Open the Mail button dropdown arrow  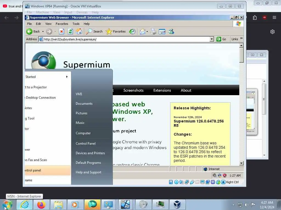(x=147, y=32)
